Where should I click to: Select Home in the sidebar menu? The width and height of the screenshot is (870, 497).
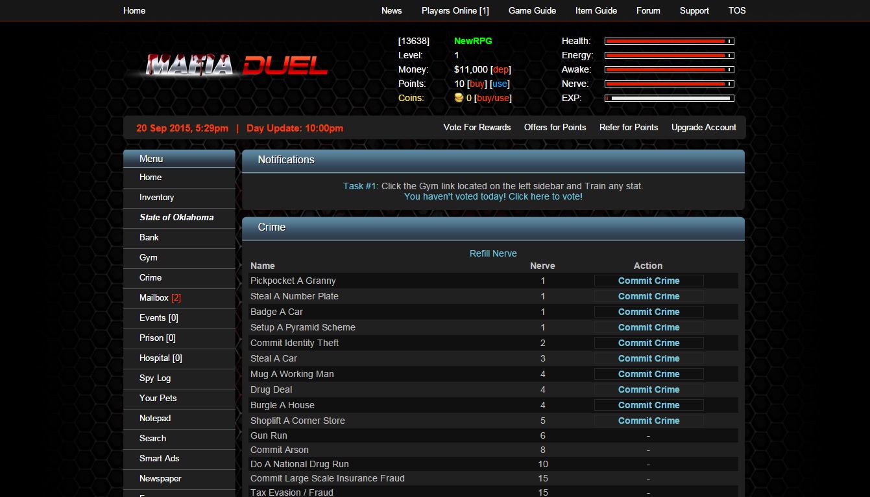tap(179, 178)
